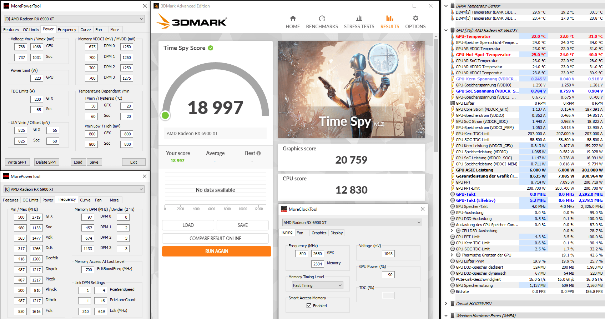The image size is (605, 319).
Task: Click the PCIe-Link-Geschwindigkeit sensor icon
Action: (x=453, y=279)
